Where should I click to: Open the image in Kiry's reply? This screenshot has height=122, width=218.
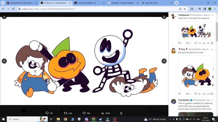tap(196, 73)
